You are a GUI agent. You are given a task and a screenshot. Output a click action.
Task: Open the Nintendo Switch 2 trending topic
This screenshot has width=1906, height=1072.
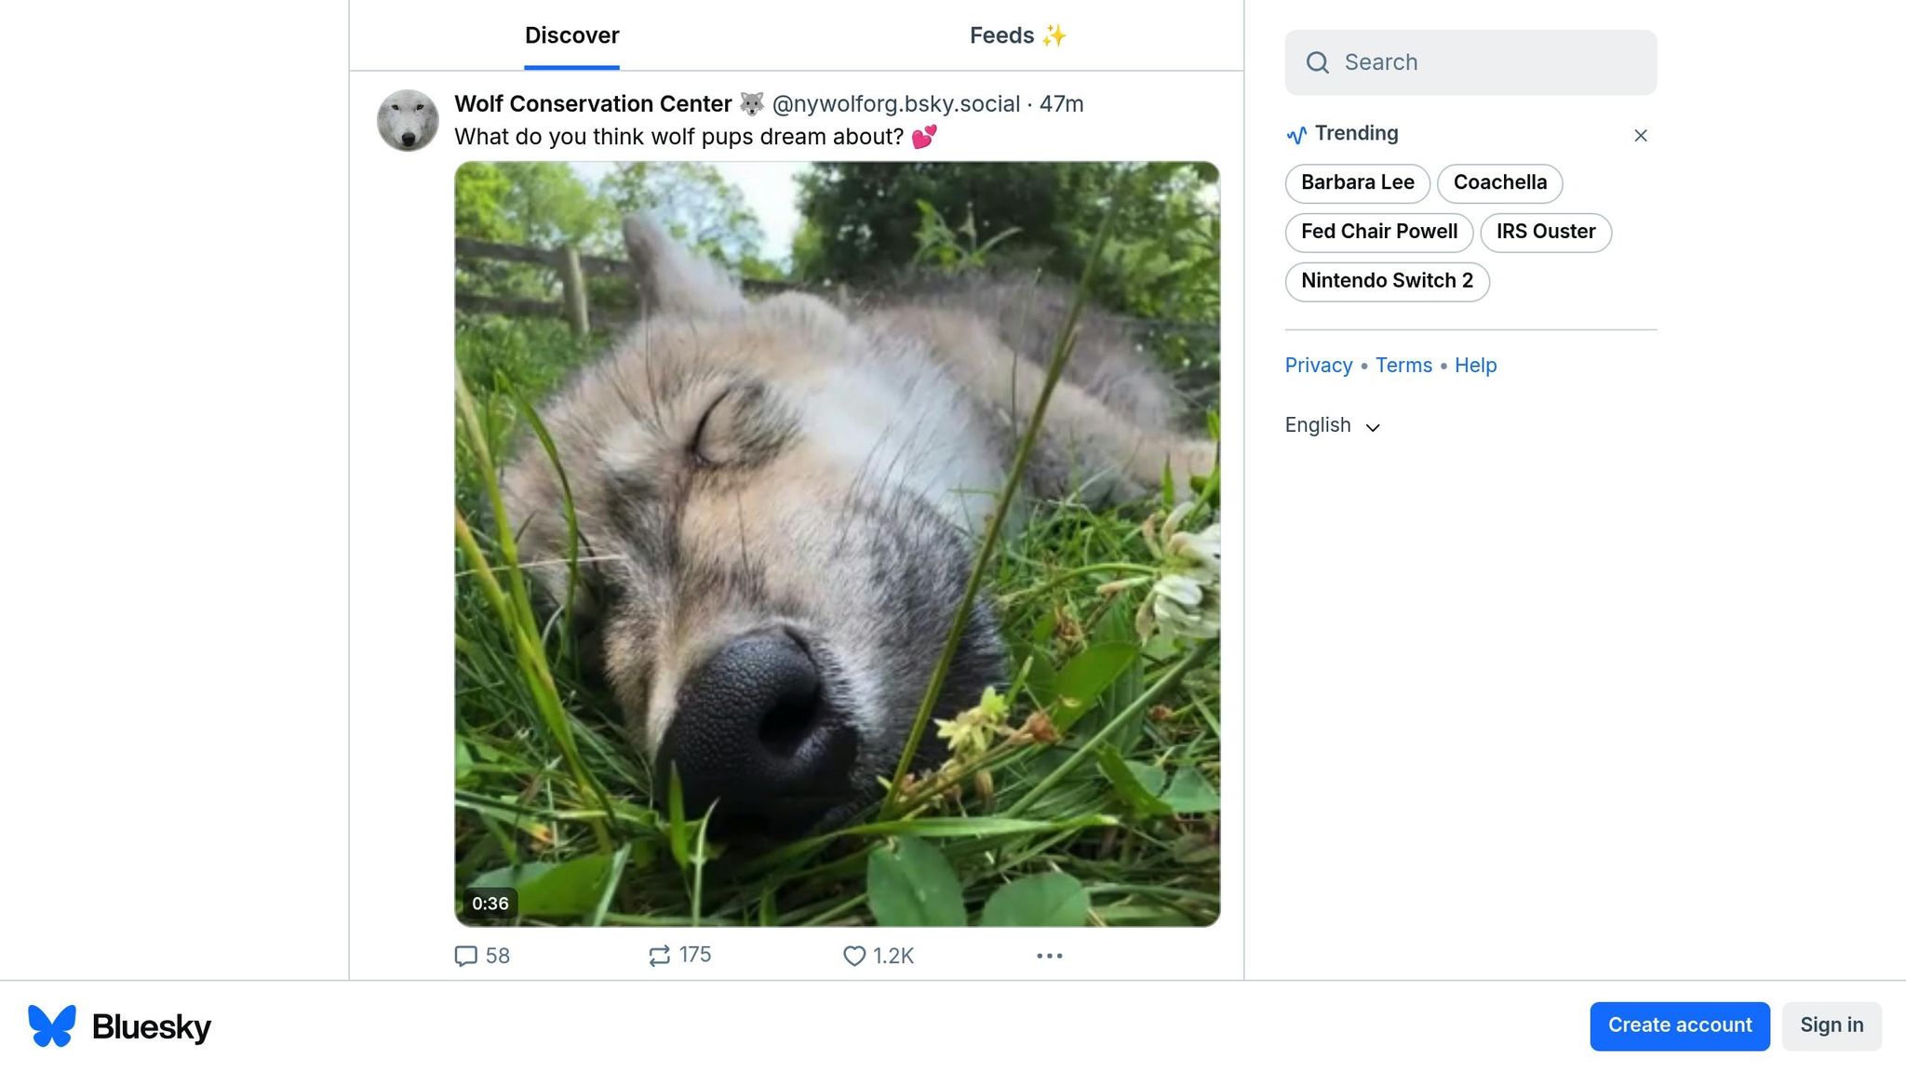click(x=1387, y=281)
